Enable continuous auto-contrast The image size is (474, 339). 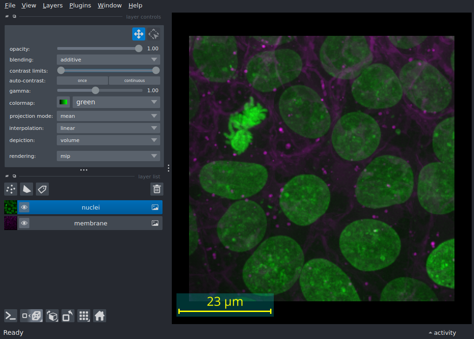pos(134,81)
